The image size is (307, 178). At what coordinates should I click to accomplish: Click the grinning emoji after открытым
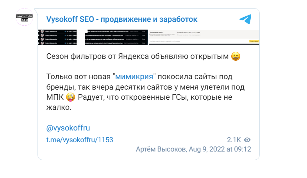coord(236,57)
